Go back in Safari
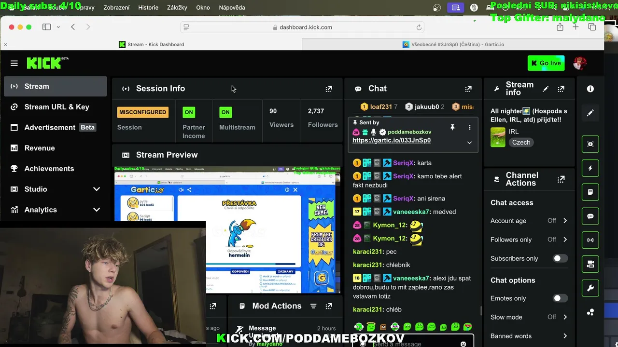 coord(73,27)
